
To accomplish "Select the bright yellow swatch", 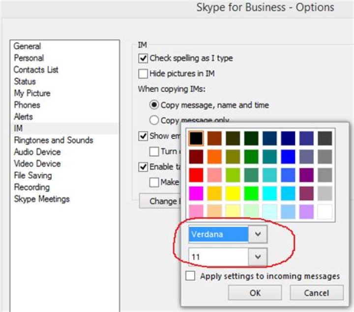I will [x=233, y=193].
